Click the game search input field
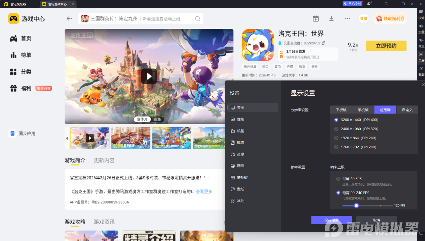The width and height of the screenshot is (425, 241). pos(141,19)
